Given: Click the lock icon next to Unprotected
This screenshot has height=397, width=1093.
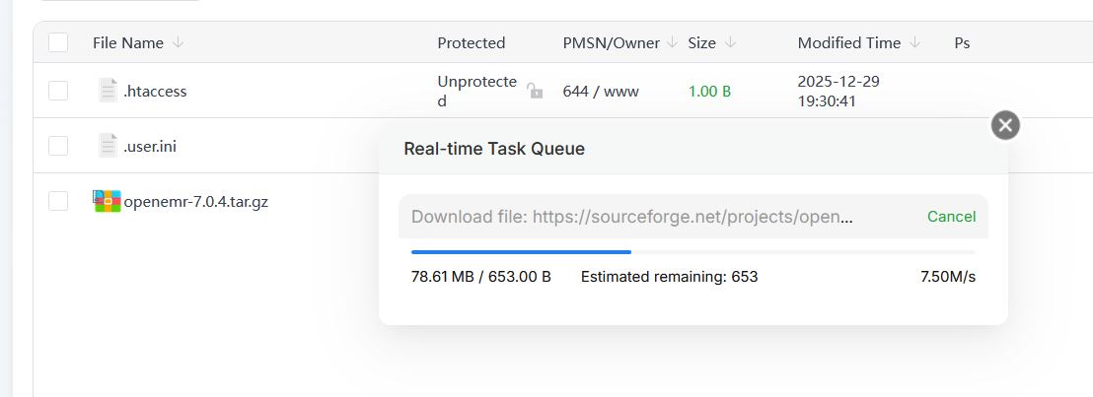Looking at the screenshot, I should tap(535, 91).
